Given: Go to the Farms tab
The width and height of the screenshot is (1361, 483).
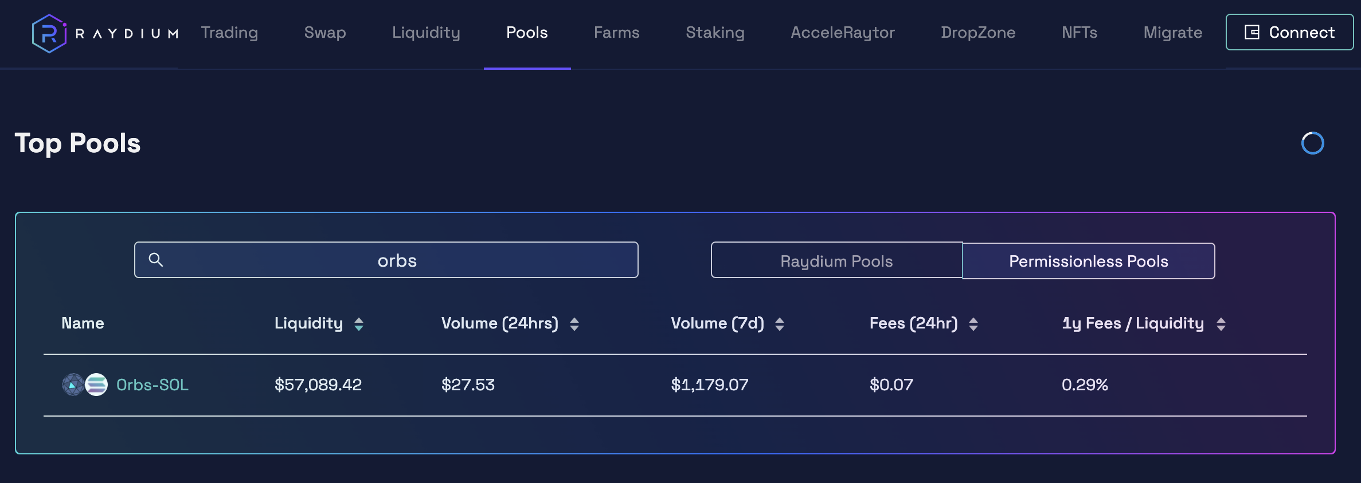Looking at the screenshot, I should (617, 33).
